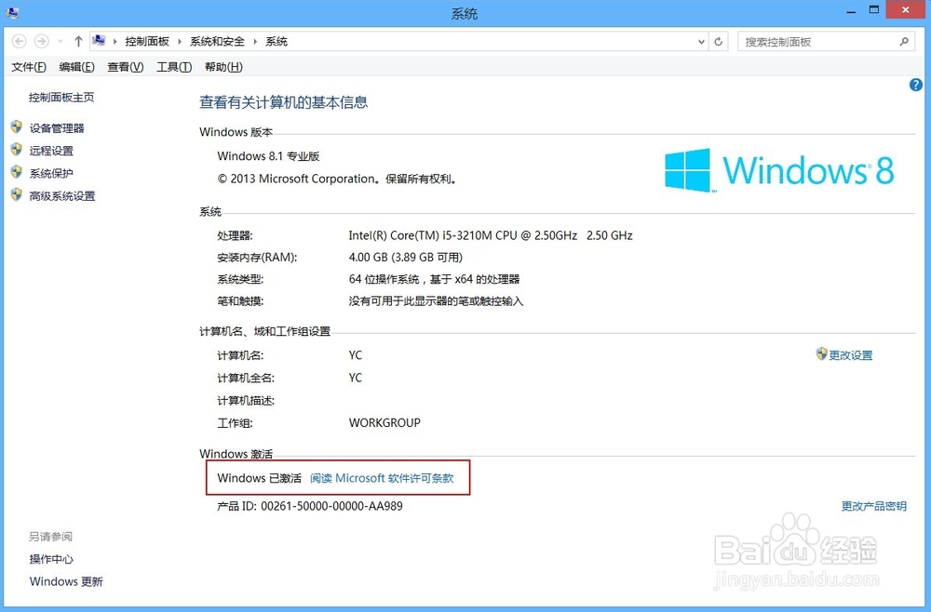Viewport: 931px width, 612px height.
Task: Go up one level with Up arrow
Action: [x=78, y=42]
